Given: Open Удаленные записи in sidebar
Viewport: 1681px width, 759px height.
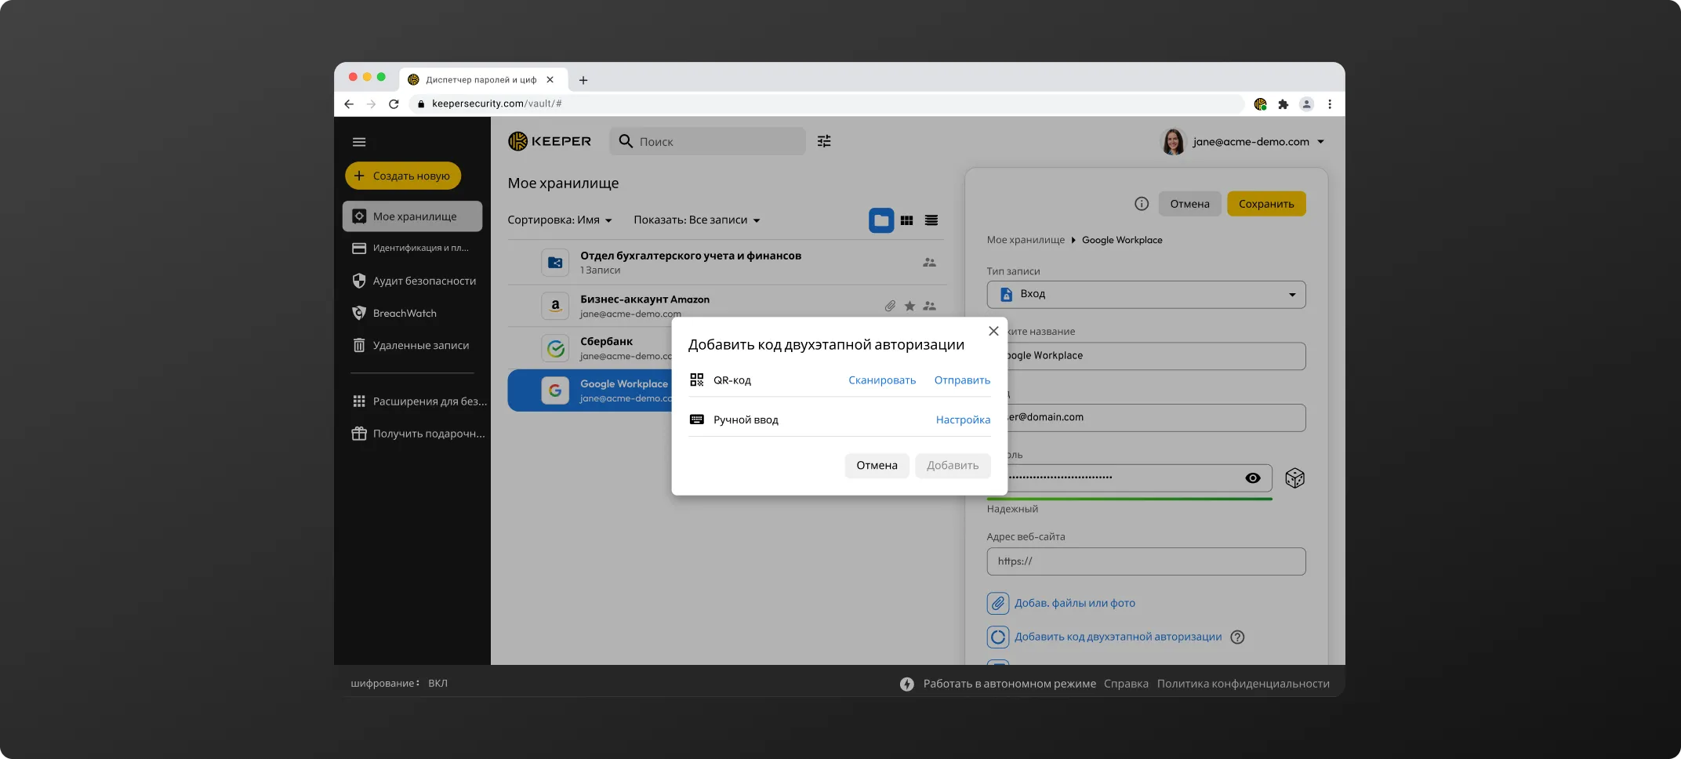Looking at the screenshot, I should point(412,345).
